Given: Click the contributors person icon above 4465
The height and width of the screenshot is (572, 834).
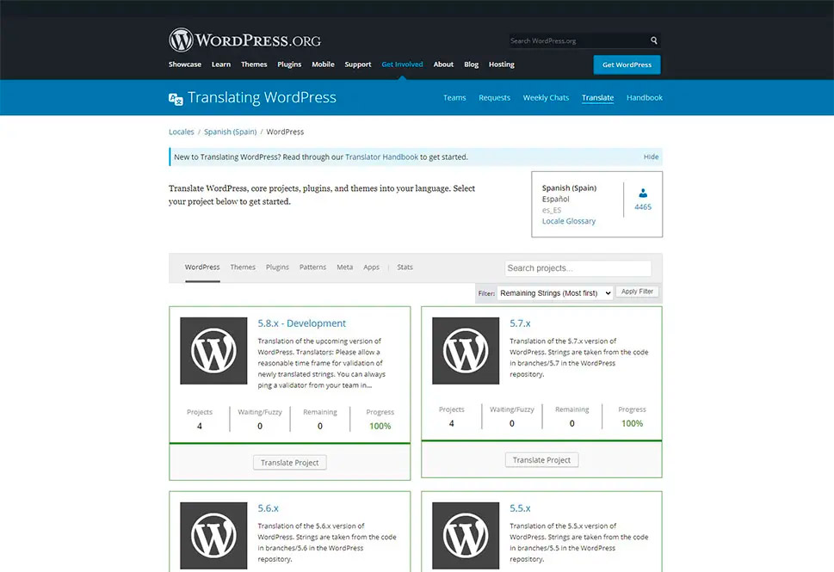Looking at the screenshot, I should pos(643,194).
